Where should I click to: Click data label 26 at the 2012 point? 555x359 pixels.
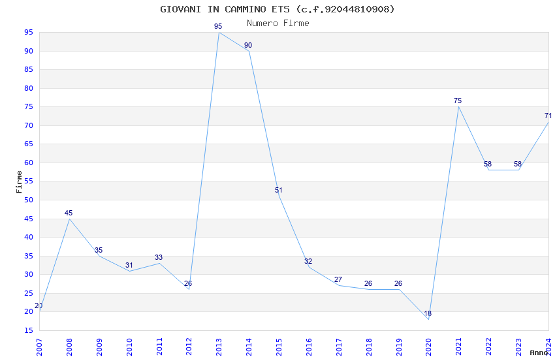pos(188,283)
